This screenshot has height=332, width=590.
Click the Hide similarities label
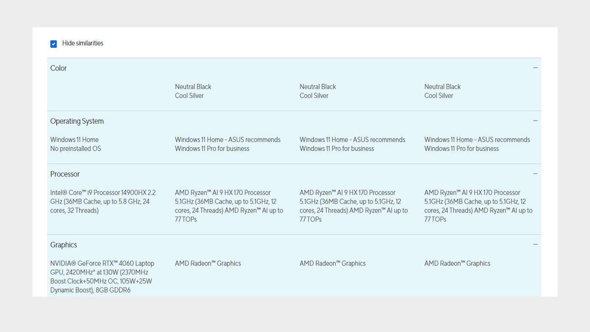pyautogui.click(x=83, y=43)
